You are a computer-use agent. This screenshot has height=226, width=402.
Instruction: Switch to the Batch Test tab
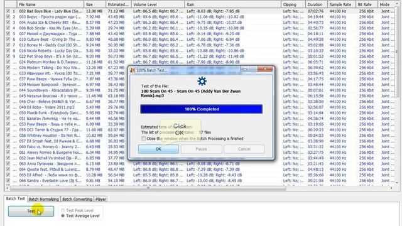tap(15, 198)
